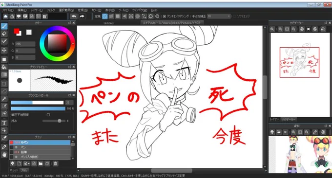Click the red foreground color swatch

tap(16, 31)
